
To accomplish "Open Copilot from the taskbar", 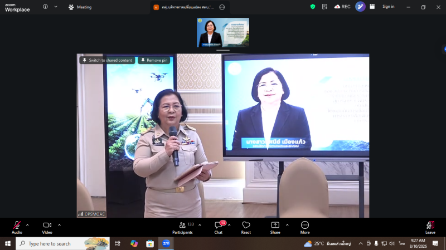I will (x=134, y=243).
